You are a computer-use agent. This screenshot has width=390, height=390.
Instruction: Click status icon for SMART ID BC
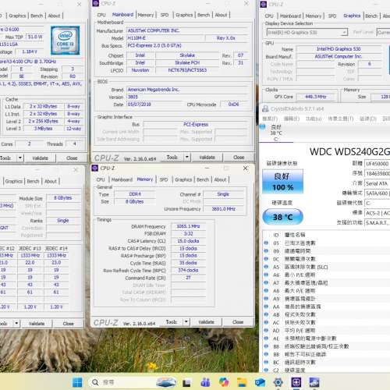(266, 362)
